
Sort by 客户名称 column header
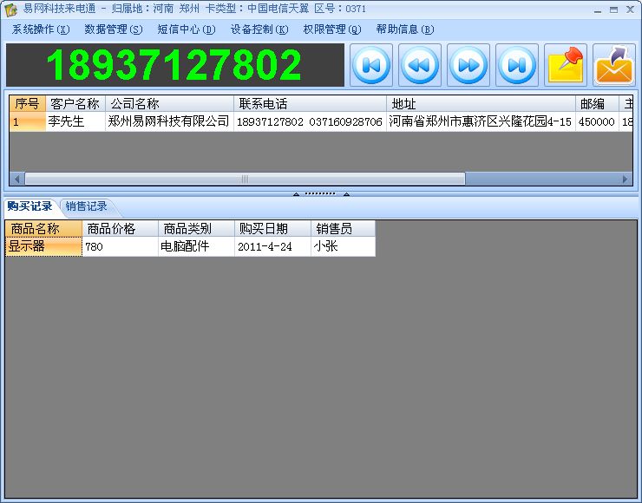(75, 103)
